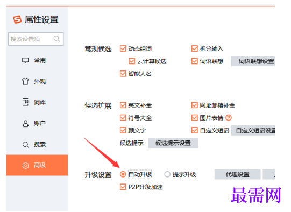Click the 候选提示设置 button
Viewport: 291px width, 212px height.
coord(173,143)
